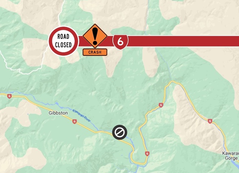The width and height of the screenshot is (239, 173).
Task: Click the route 6 shield just southeast of Gibbston
Action: [74, 121]
